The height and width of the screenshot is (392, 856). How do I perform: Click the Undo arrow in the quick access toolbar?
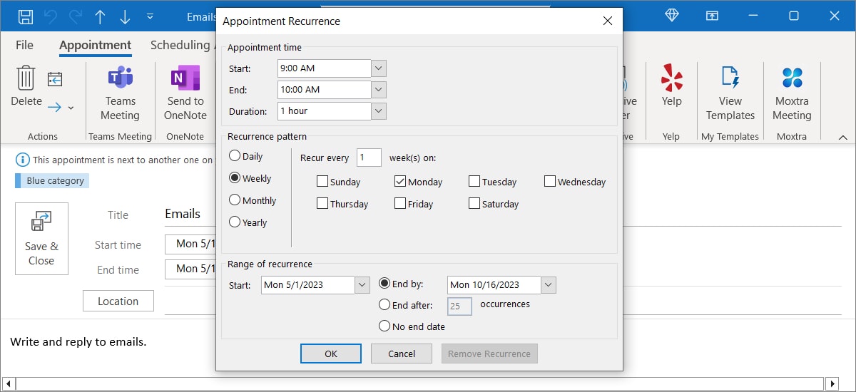click(50, 16)
